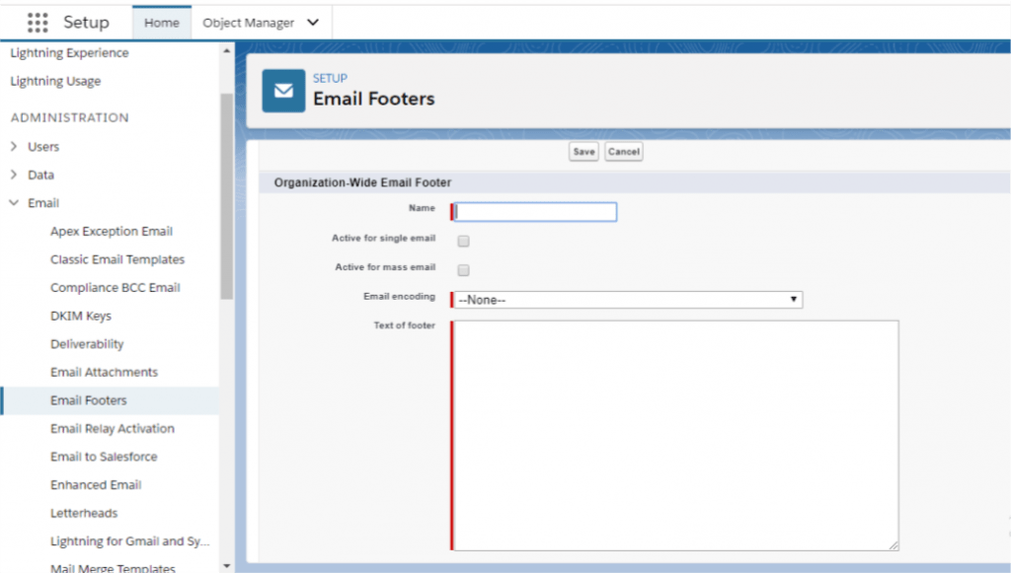Click inside the Name input field
Image resolution: width=1011 pixels, height=573 pixels.
pos(534,211)
